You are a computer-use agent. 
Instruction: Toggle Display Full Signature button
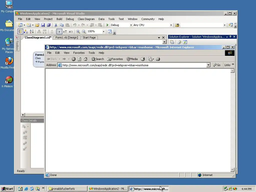click(70, 31)
